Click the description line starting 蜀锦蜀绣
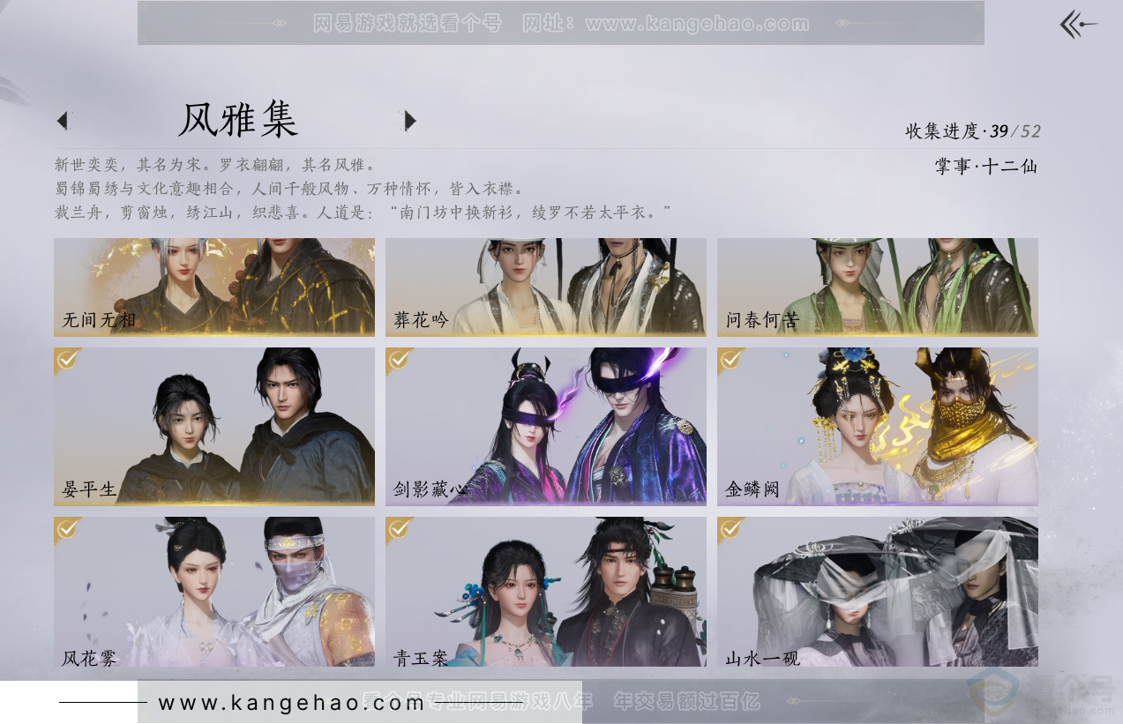The image size is (1123, 724). click(289, 189)
